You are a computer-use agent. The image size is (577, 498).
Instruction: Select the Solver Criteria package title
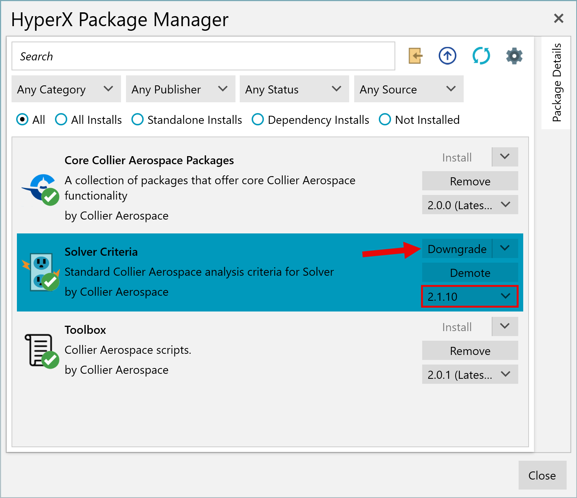pos(101,251)
